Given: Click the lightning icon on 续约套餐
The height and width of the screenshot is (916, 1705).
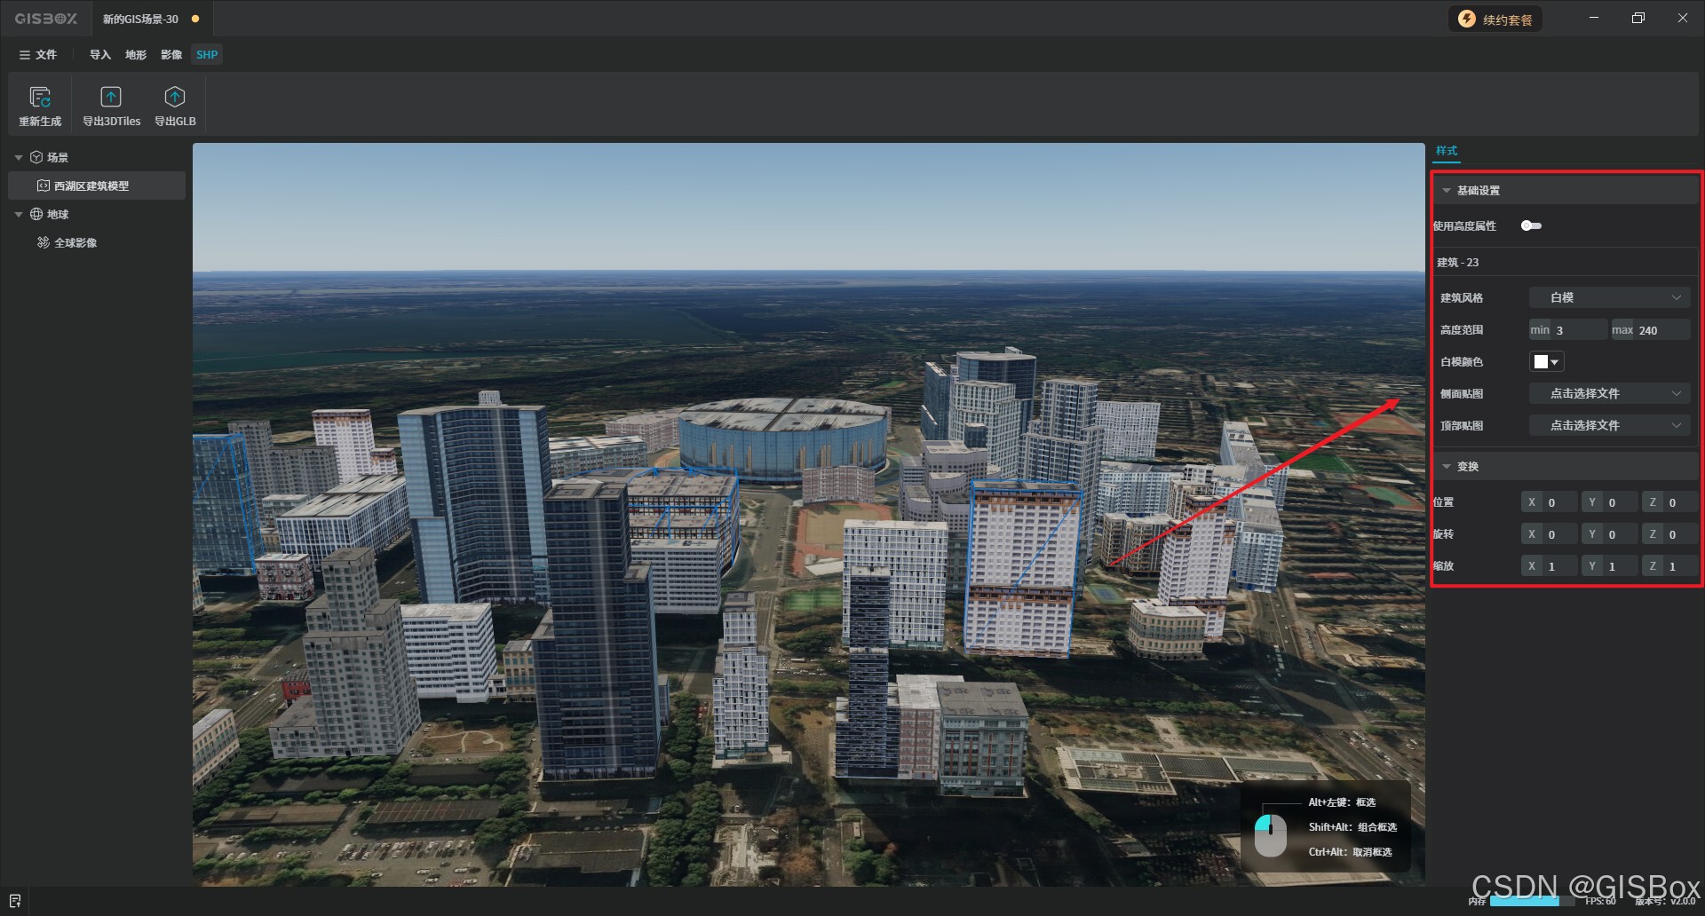Looking at the screenshot, I should 1467,19.
